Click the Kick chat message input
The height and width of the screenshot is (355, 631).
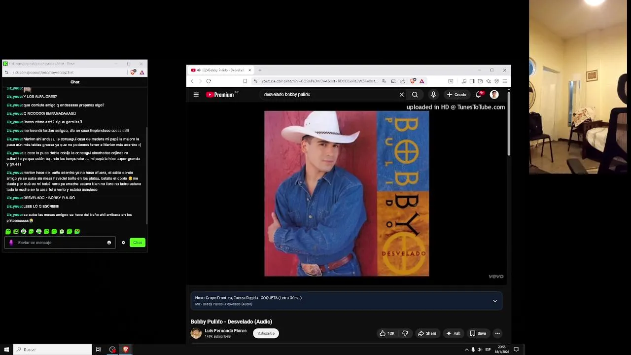tap(60, 243)
